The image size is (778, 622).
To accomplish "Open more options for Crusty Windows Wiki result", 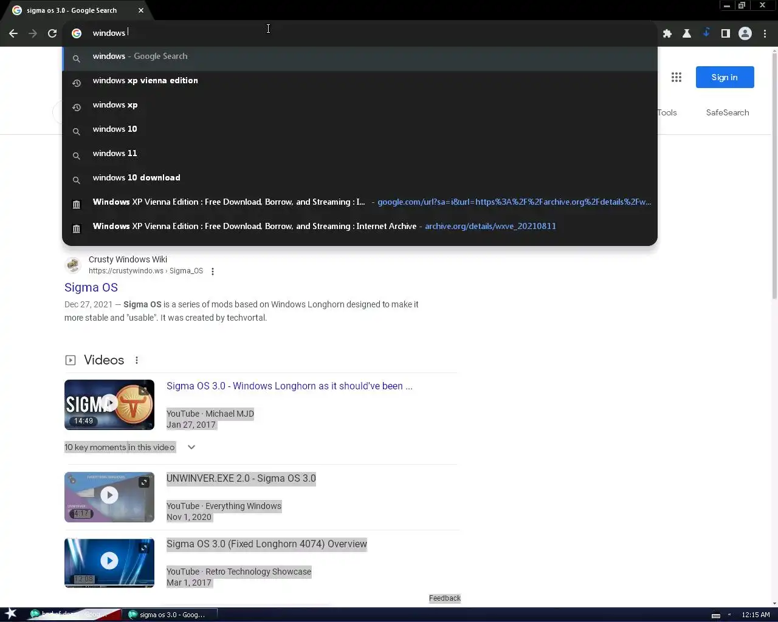I will coord(213,272).
